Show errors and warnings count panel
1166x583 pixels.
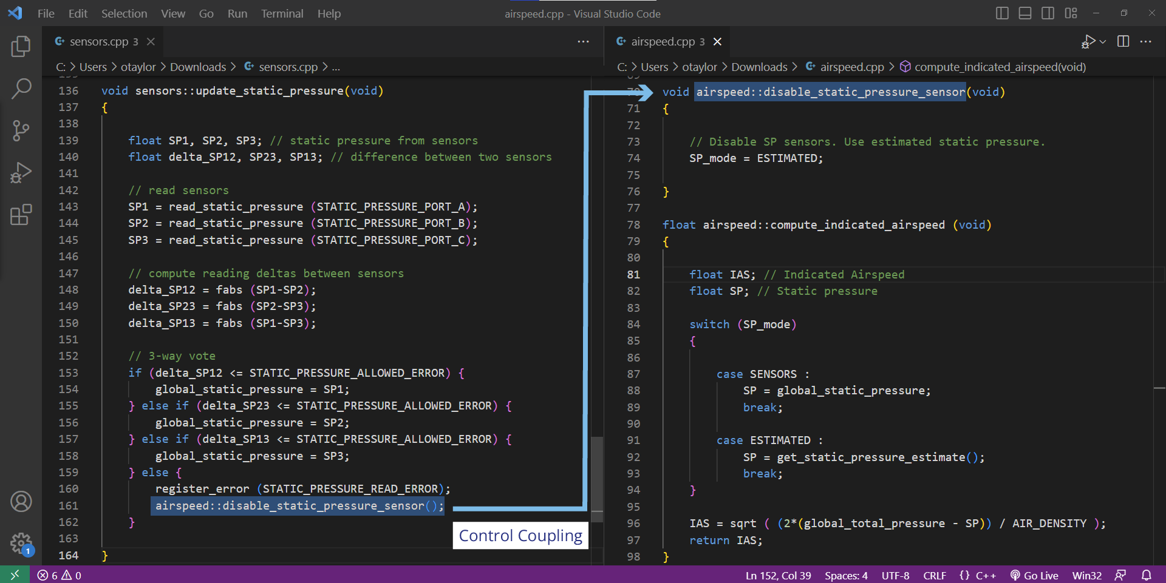pos(59,575)
